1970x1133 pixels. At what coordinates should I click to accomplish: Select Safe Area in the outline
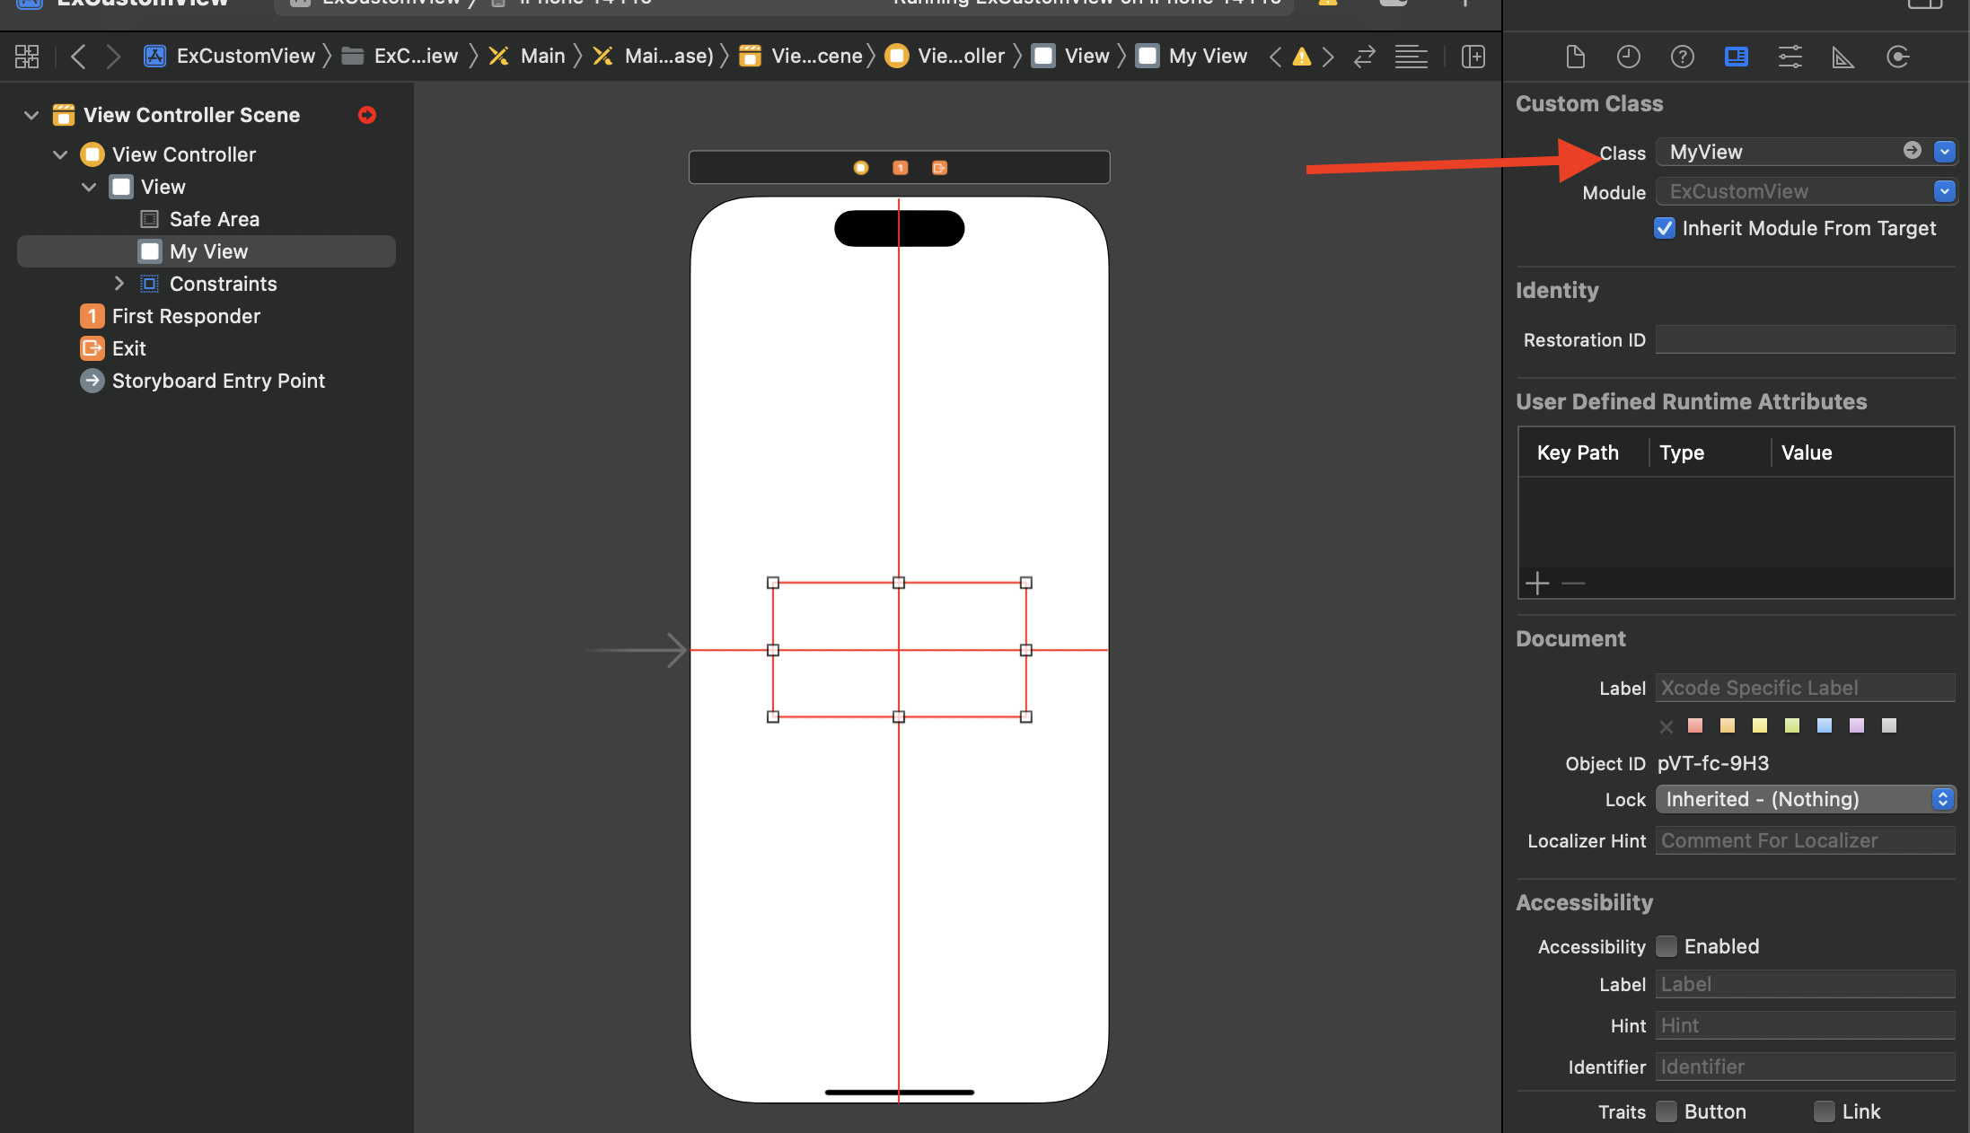(x=214, y=219)
